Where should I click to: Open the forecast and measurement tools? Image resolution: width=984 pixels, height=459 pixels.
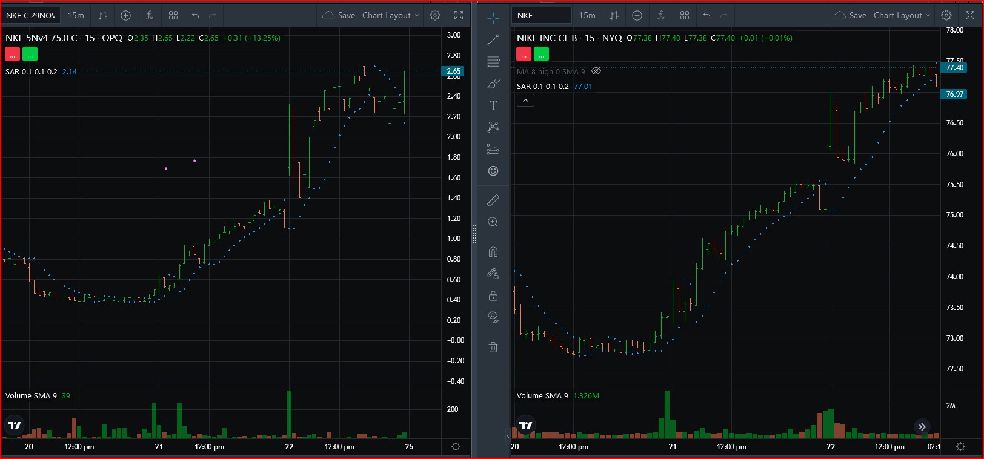tap(493, 149)
